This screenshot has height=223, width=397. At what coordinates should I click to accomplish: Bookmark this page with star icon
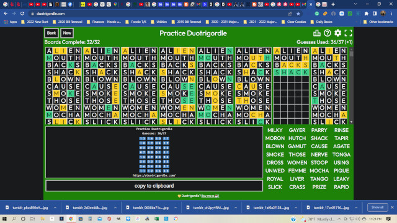pyautogui.click(x=298, y=14)
